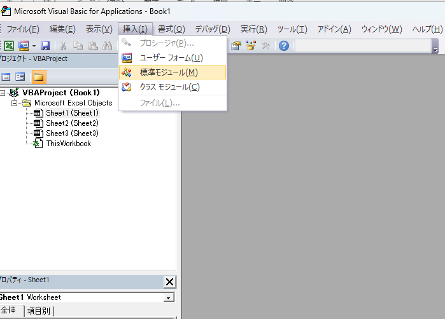Open the Insert object dropdown arrow in toolbar
The width and height of the screenshot is (445, 319).
pyautogui.click(x=34, y=46)
